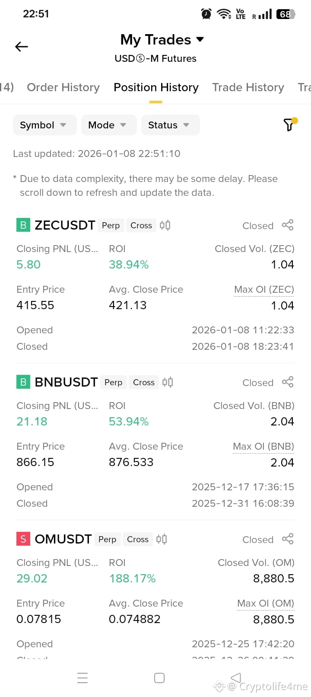Screen dimensions: 311x697
Task: Select the Position History tab
Action: [156, 87]
